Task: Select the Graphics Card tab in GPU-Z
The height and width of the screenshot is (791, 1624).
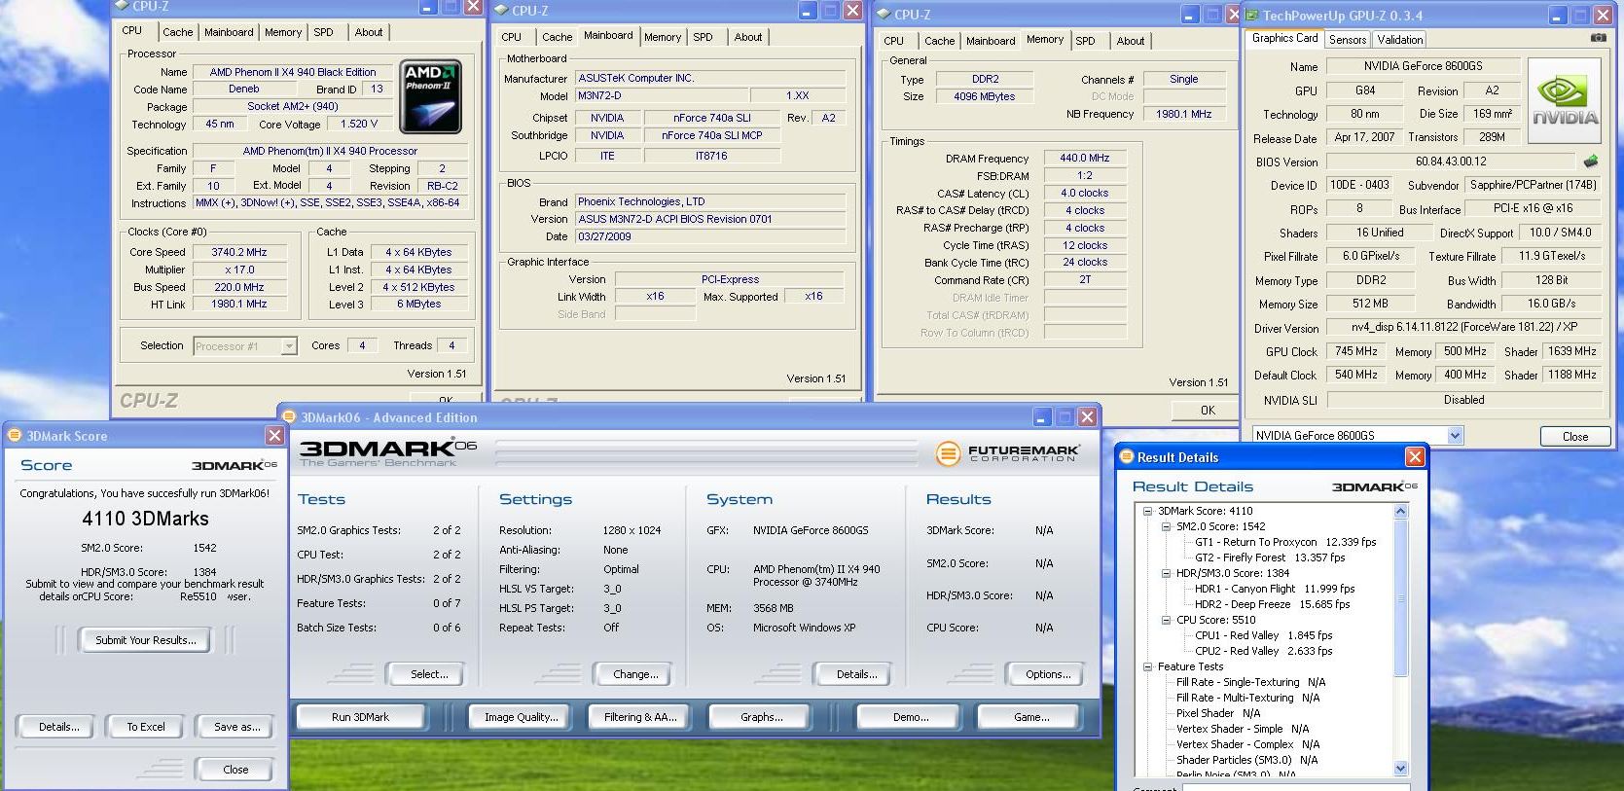Action: coord(1284,38)
